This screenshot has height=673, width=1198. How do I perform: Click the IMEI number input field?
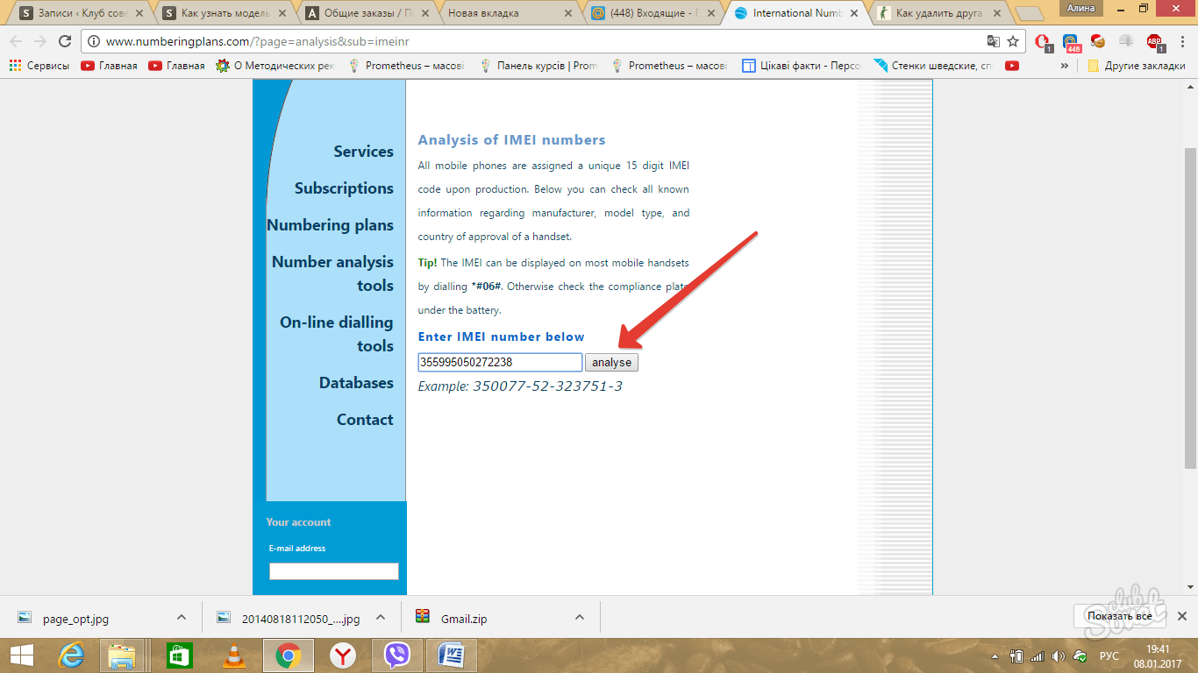[500, 363]
